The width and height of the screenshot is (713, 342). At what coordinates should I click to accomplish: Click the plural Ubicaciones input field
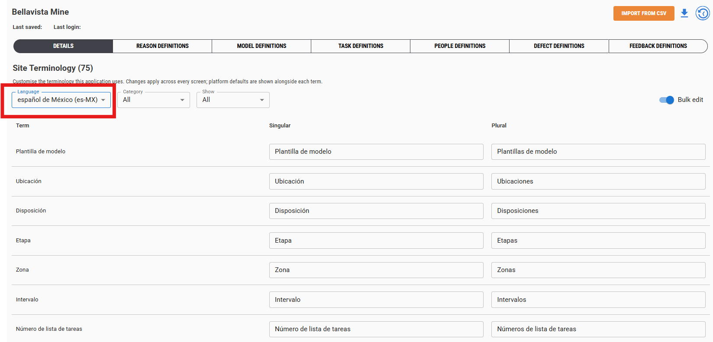coord(598,181)
